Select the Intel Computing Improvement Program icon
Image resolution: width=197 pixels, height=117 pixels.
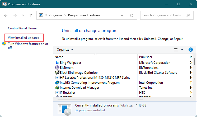pos(57,83)
